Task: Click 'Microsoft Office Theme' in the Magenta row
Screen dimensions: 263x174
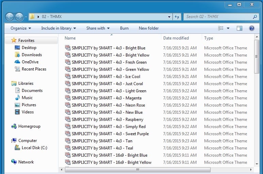Action: (x=226, y=98)
